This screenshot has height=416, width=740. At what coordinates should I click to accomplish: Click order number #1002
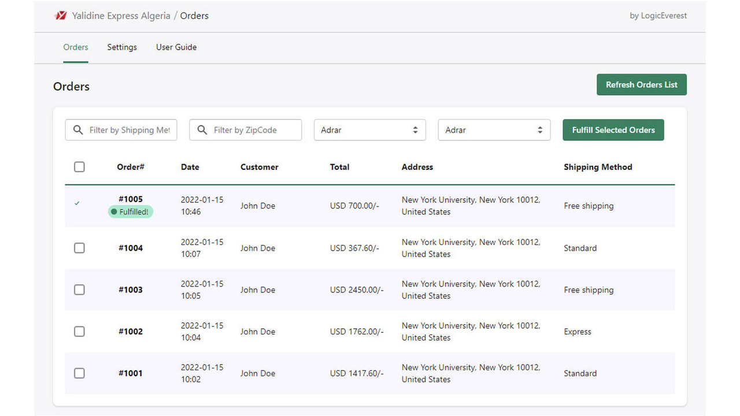(131, 332)
